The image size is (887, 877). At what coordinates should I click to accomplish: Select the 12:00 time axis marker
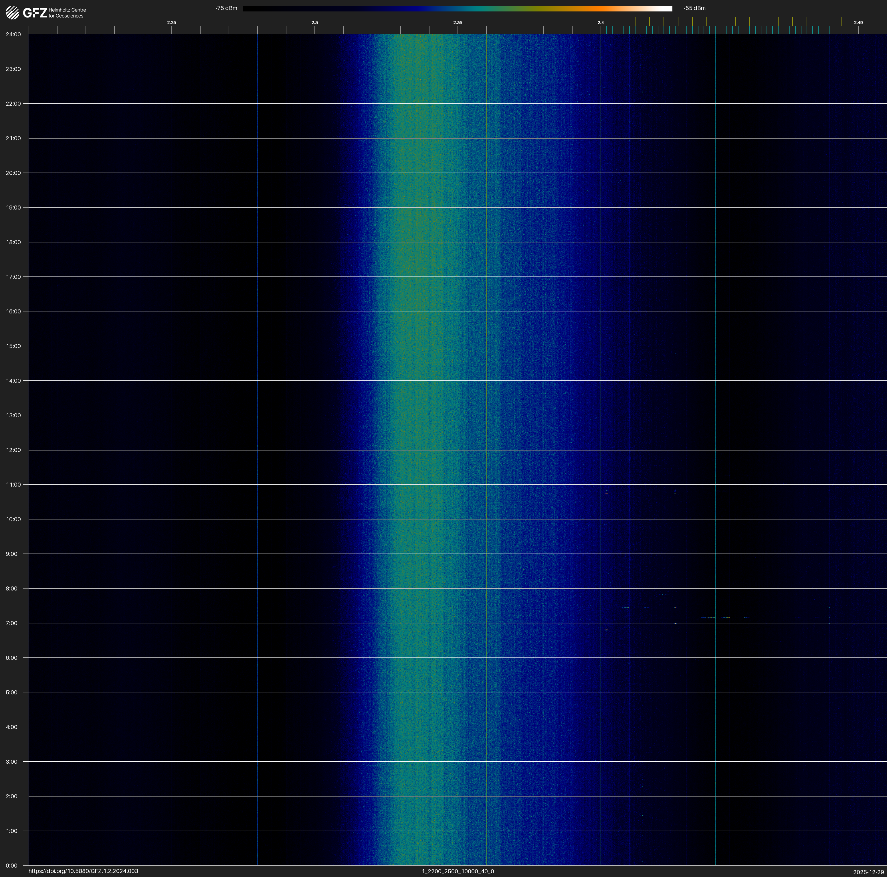(13, 450)
